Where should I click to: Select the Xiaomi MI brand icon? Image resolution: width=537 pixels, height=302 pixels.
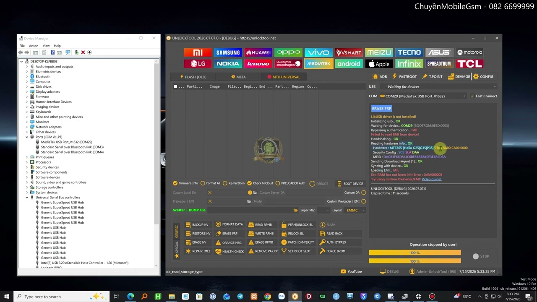197,52
